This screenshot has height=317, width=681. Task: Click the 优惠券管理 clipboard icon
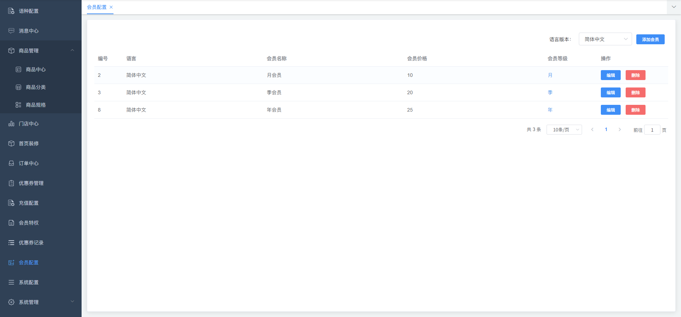11,183
